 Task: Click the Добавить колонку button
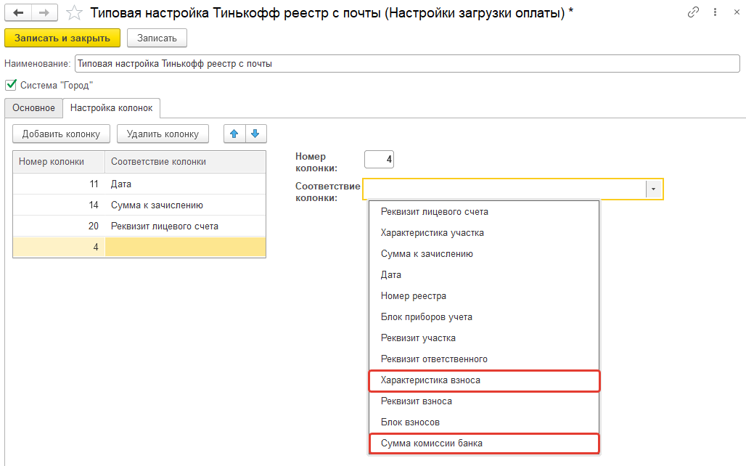click(62, 134)
